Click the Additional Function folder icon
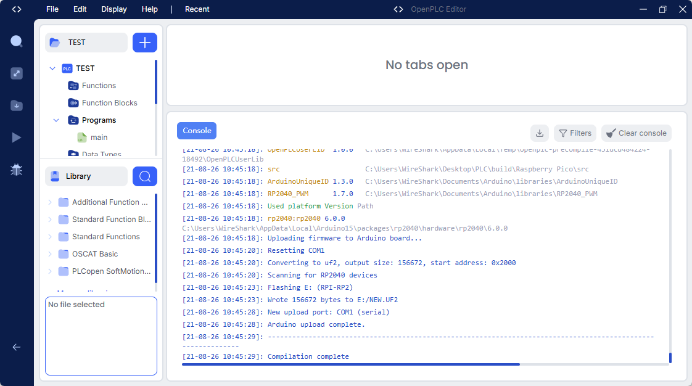The height and width of the screenshot is (386, 692). tap(64, 202)
